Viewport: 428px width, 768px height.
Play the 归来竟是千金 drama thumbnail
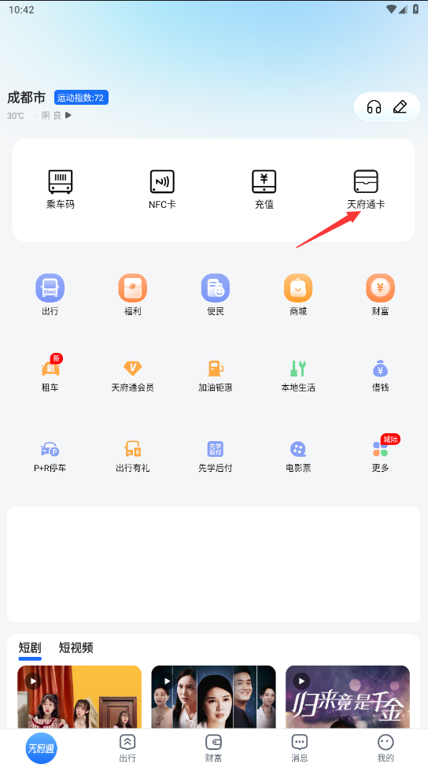(x=348, y=697)
